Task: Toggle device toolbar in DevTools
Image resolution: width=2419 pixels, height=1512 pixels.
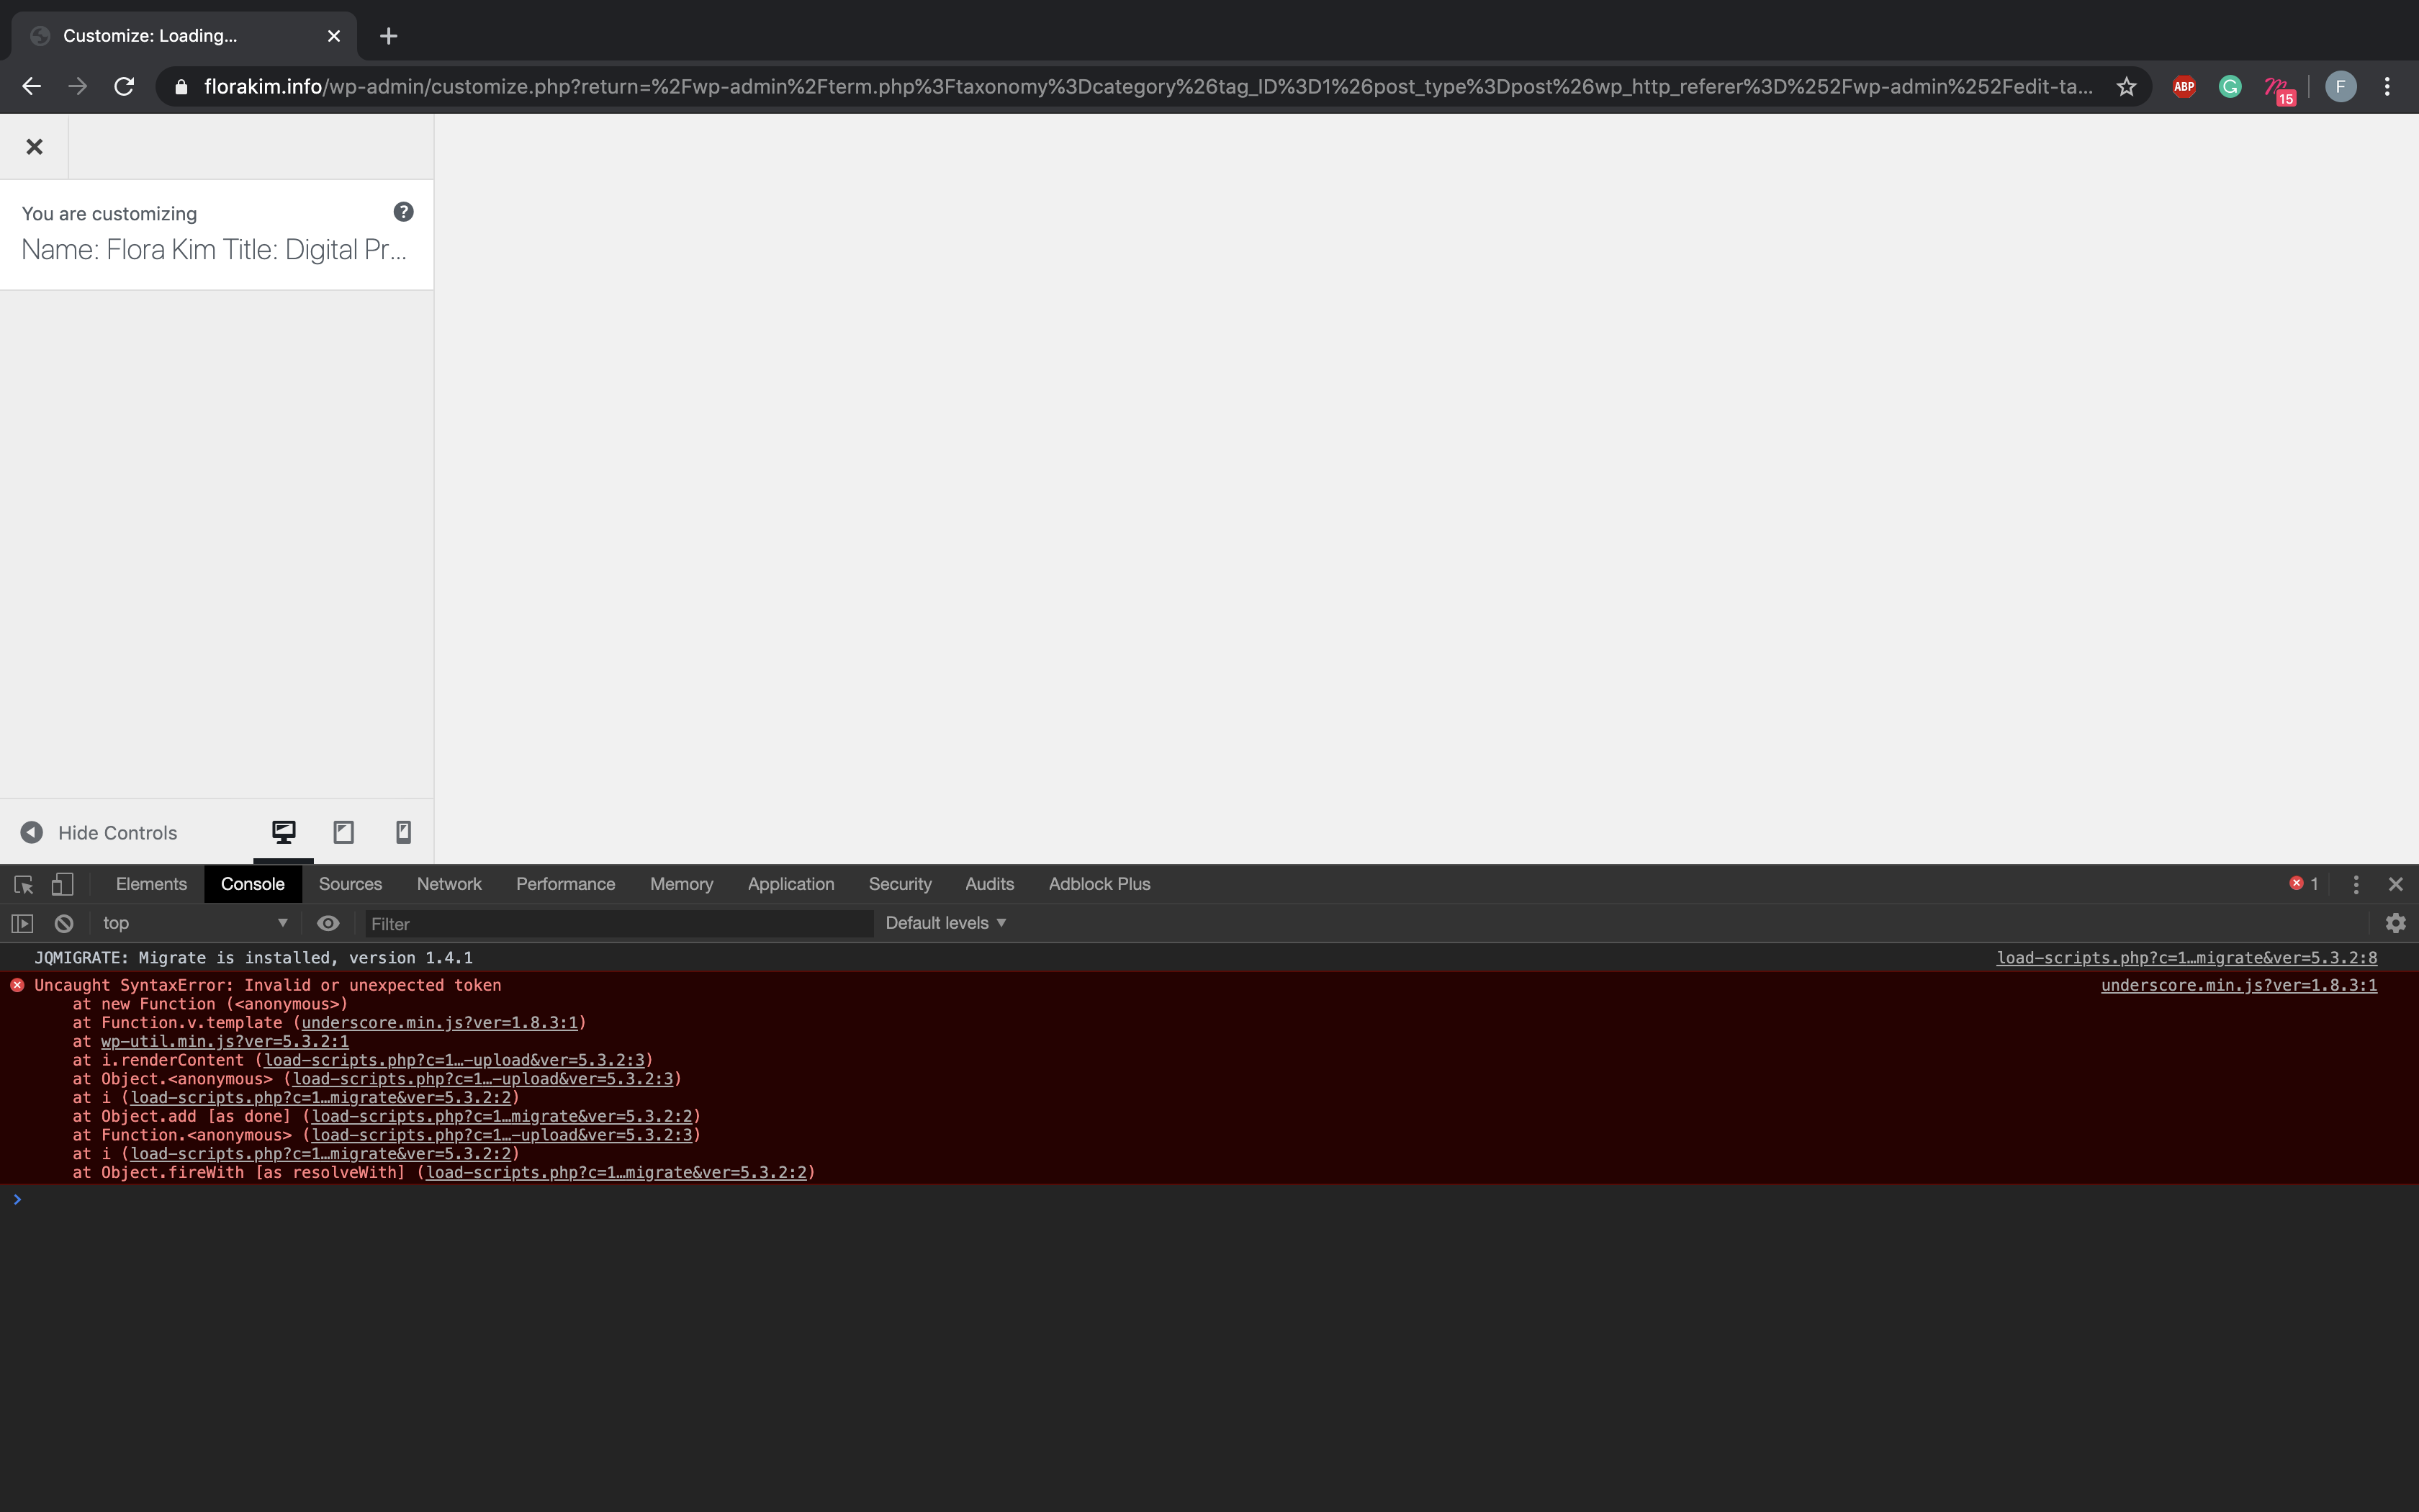Action: [x=62, y=884]
